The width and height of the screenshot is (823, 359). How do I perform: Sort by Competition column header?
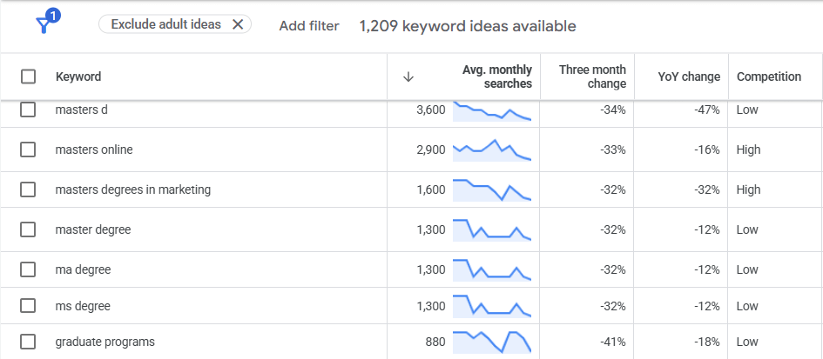coord(769,76)
